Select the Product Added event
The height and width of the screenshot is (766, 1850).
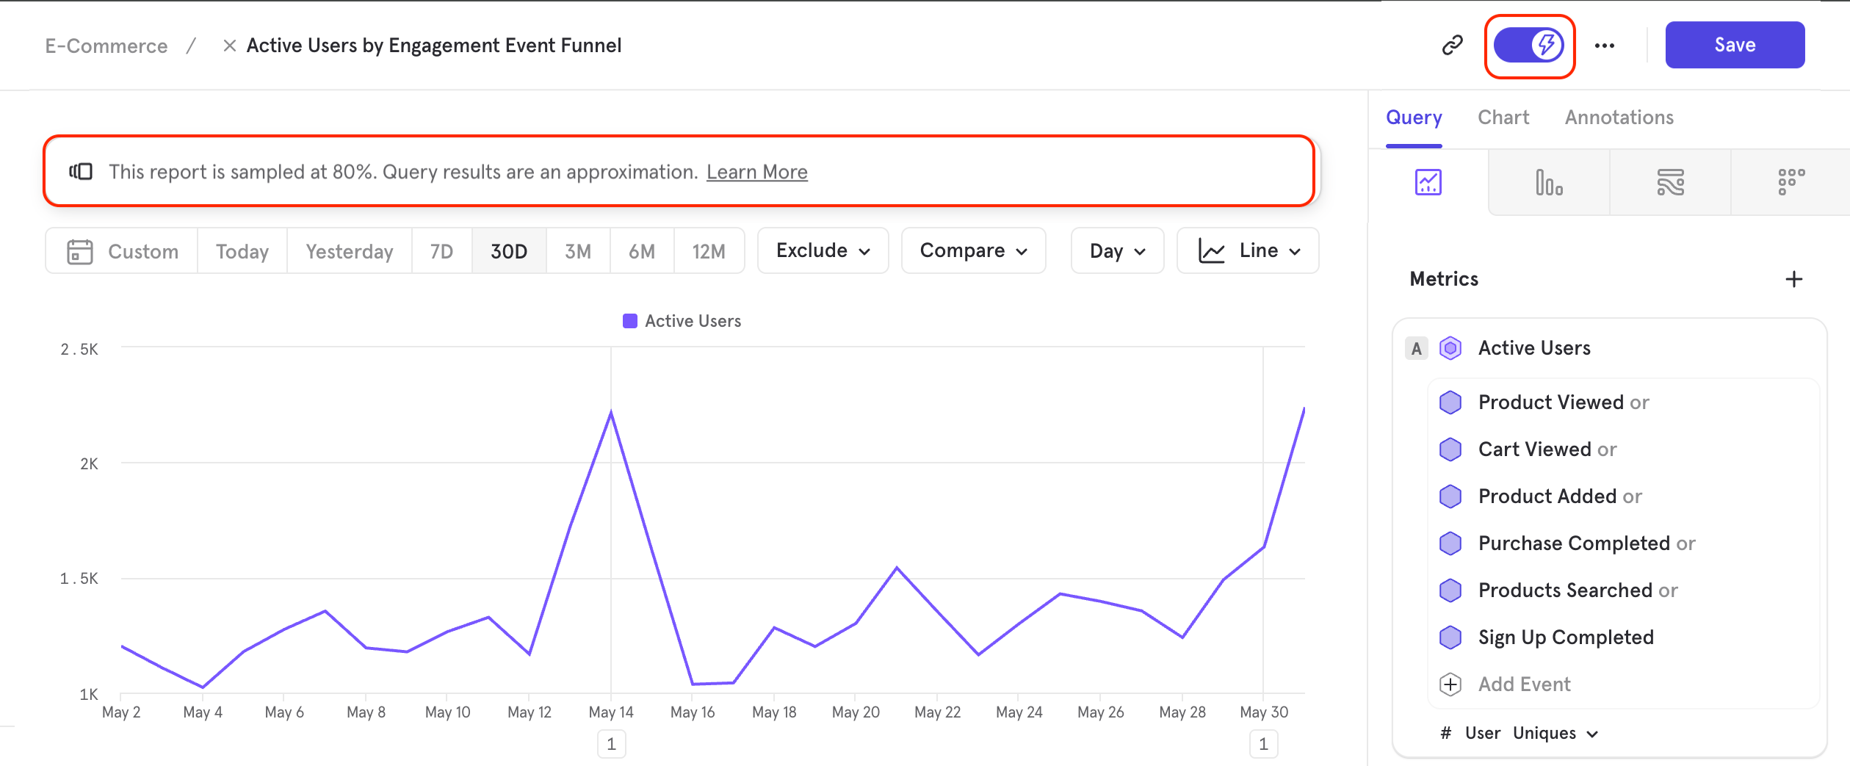point(1547,496)
